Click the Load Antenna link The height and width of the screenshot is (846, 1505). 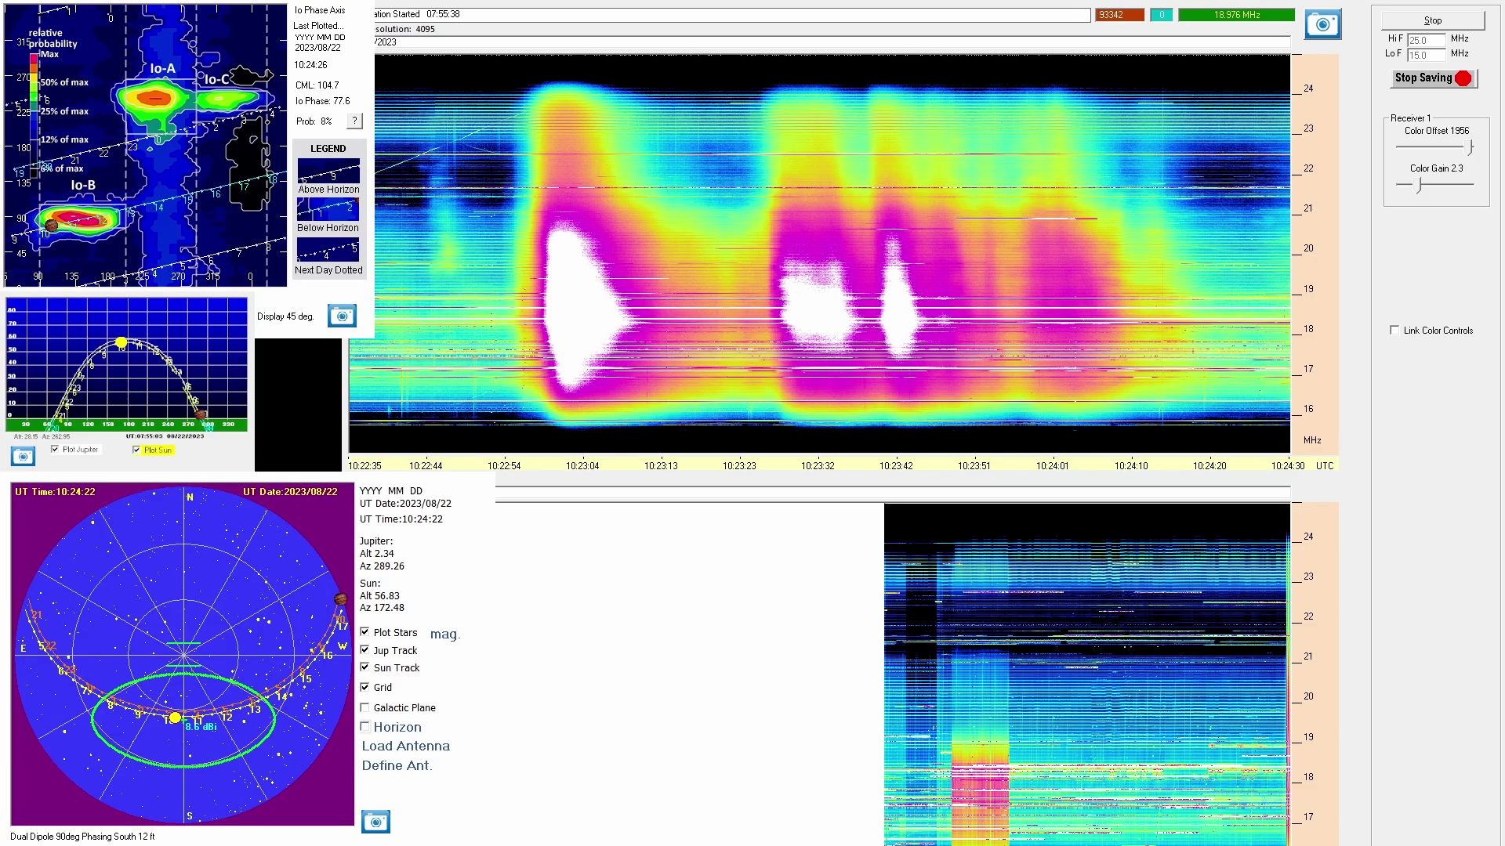tap(405, 747)
